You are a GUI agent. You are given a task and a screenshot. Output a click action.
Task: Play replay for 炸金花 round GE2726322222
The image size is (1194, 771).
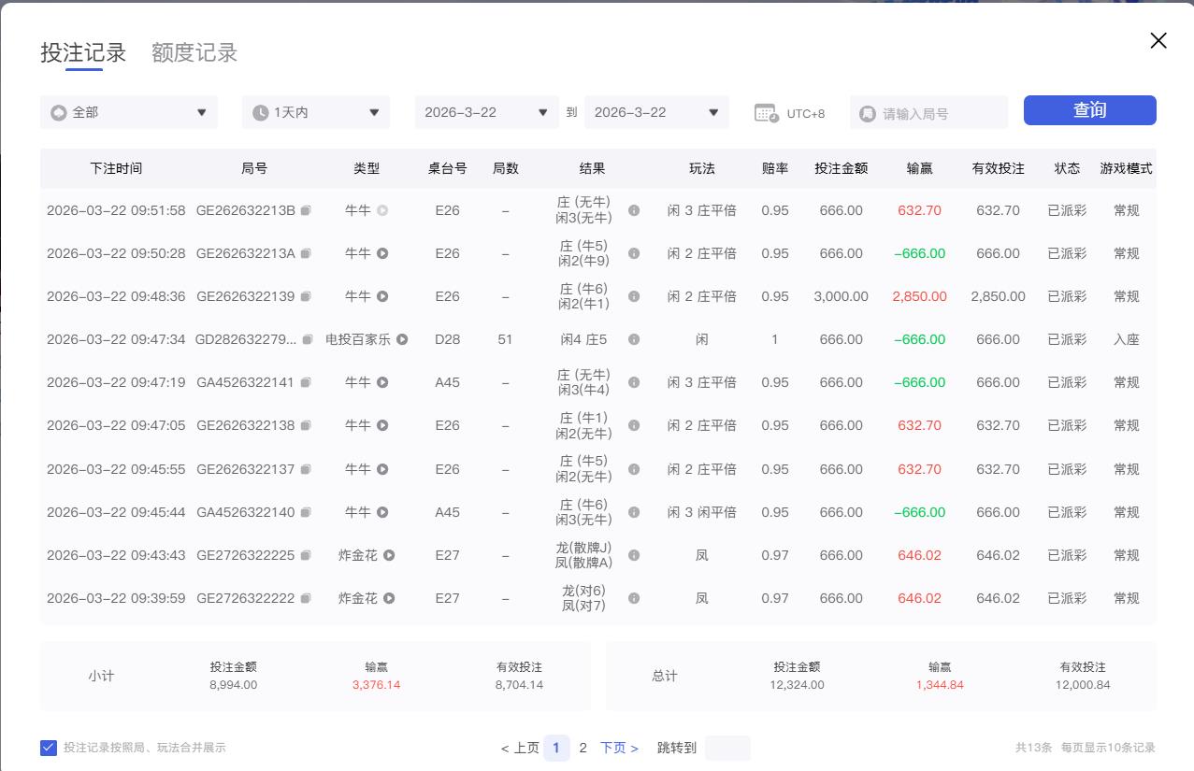click(389, 599)
